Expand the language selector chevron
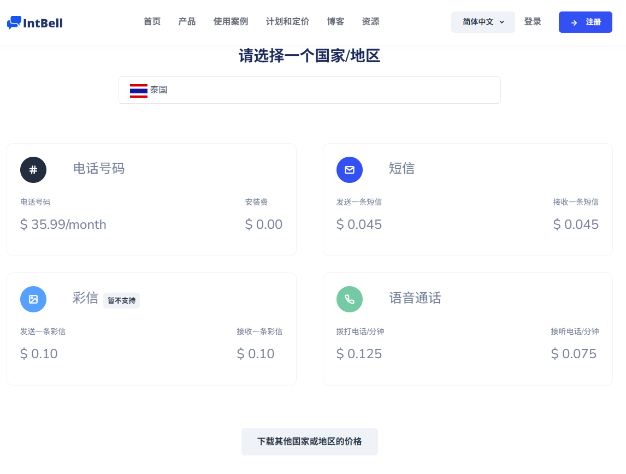 (502, 22)
